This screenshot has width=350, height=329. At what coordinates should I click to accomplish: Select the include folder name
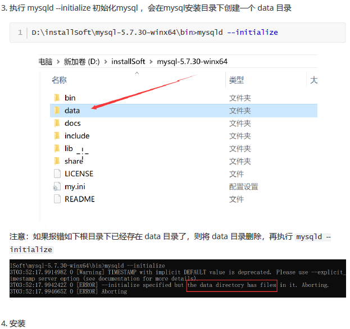pyautogui.click(x=77, y=136)
